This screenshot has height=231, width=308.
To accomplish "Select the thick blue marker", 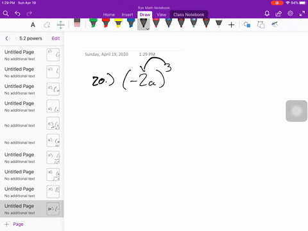I will (x=131, y=23).
